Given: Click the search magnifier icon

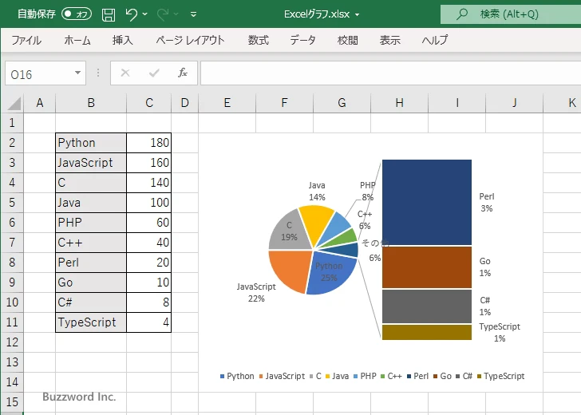Looking at the screenshot, I should [x=461, y=14].
